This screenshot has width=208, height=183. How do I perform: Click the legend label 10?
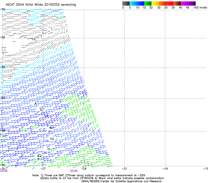click(137, 7)
